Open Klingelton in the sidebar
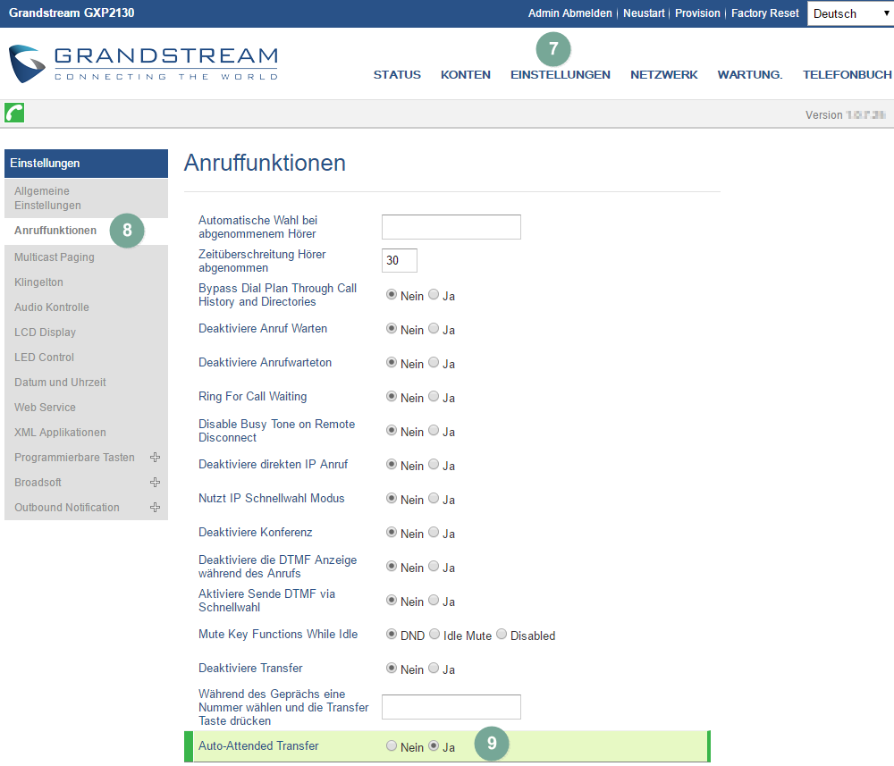This screenshot has height=766, width=894. pos(38,282)
